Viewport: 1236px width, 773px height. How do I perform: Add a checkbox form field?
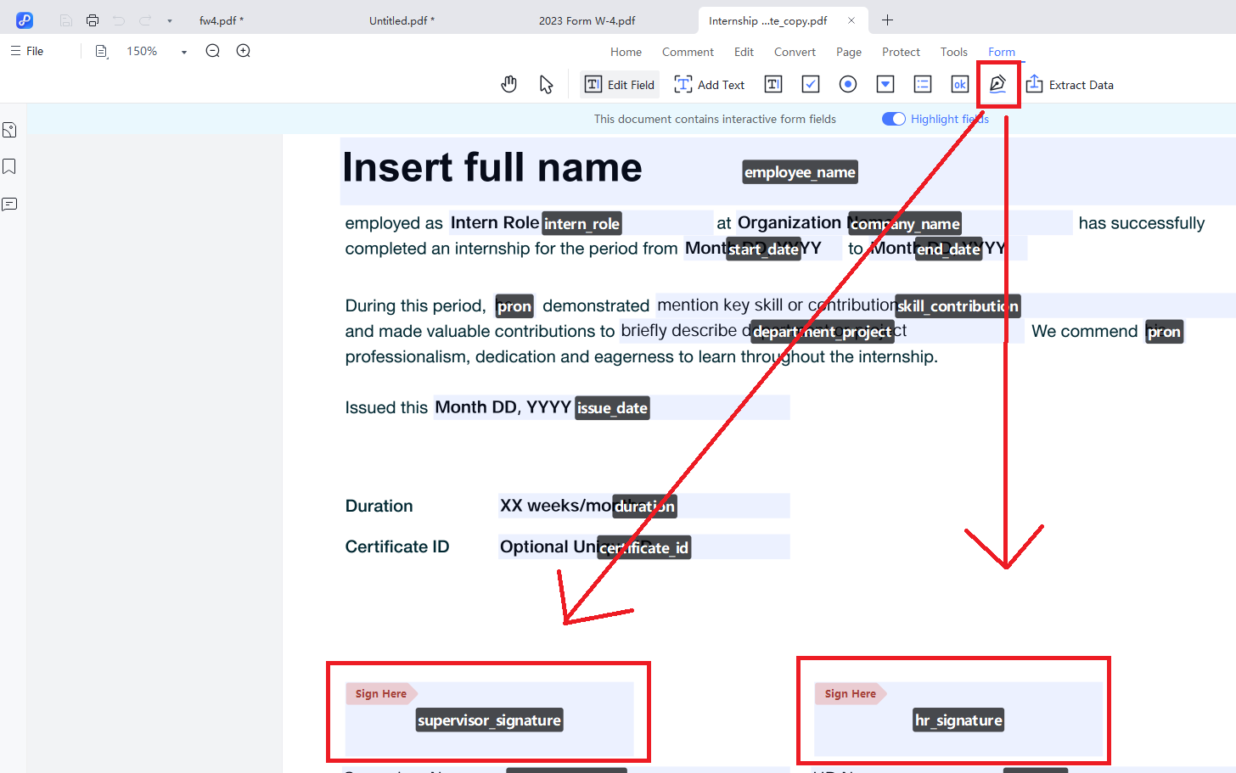coord(810,84)
